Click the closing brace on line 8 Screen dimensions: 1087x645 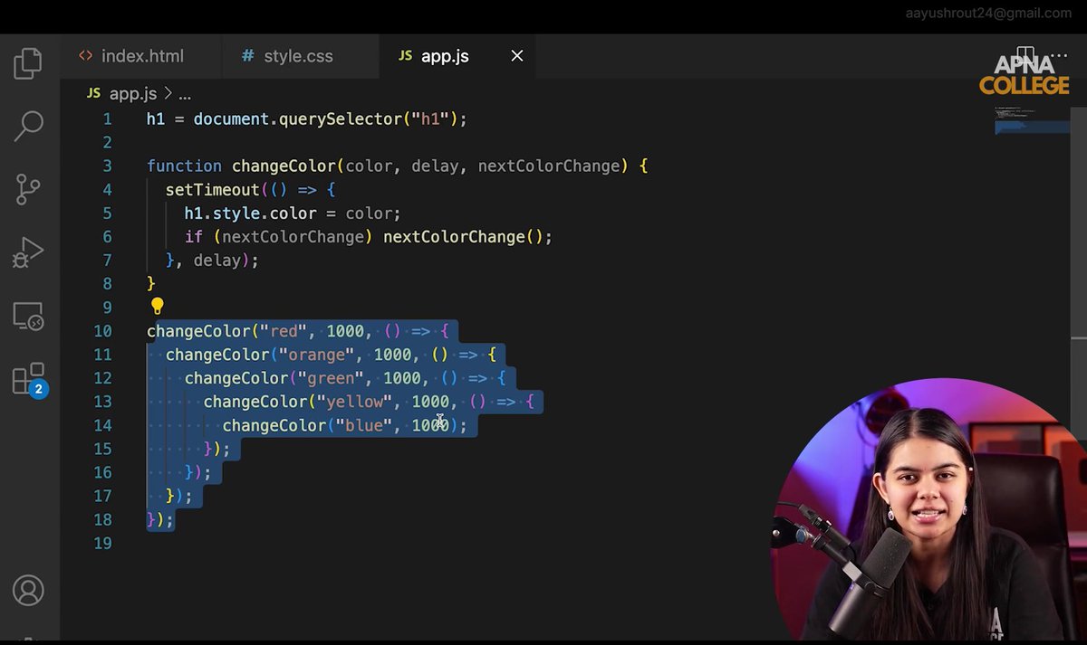tap(151, 283)
